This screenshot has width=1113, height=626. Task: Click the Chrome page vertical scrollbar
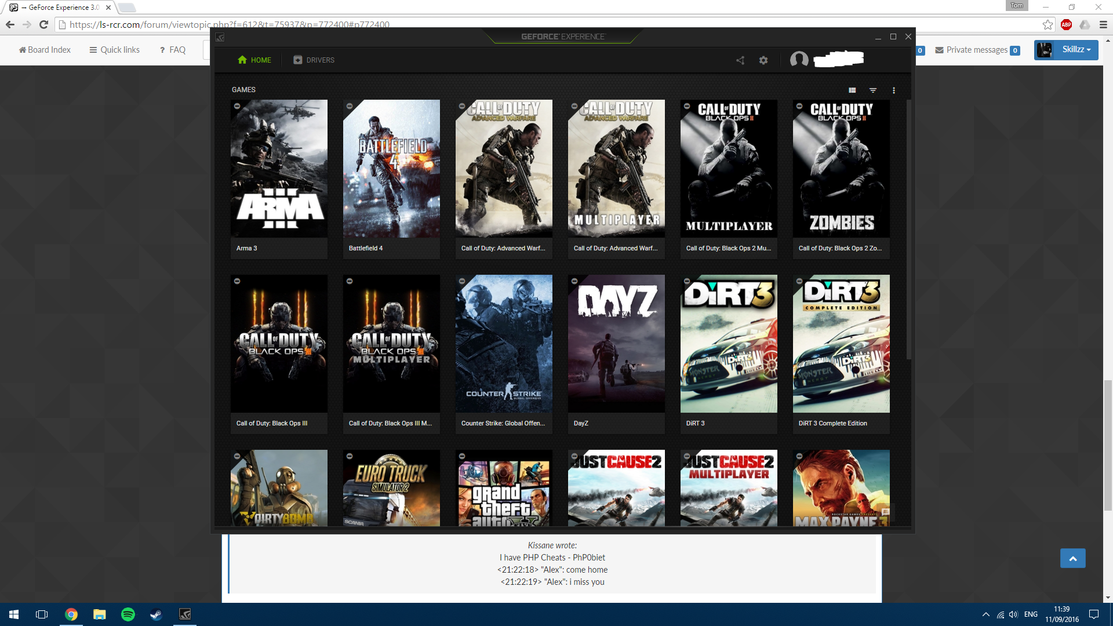(x=1108, y=445)
